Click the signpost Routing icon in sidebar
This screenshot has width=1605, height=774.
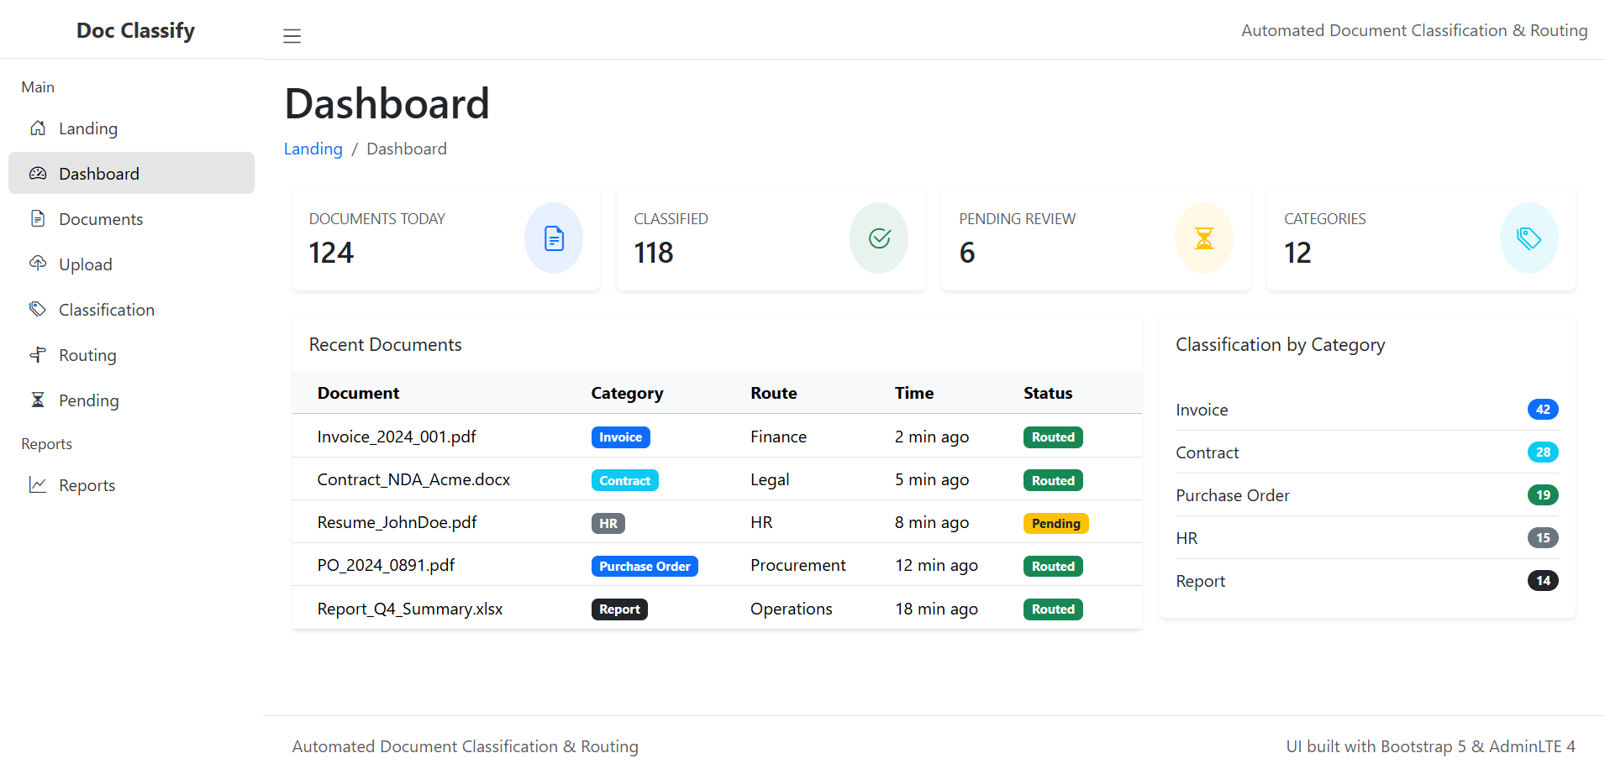(x=38, y=354)
